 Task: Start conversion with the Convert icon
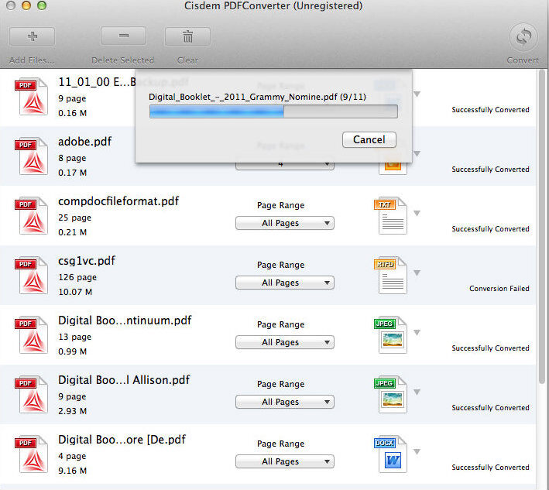[523, 36]
